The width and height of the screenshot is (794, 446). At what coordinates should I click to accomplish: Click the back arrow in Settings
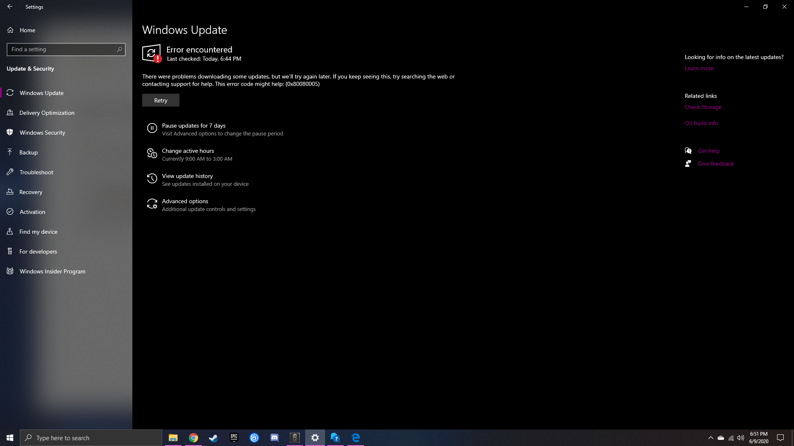click(x=10, y=7)
